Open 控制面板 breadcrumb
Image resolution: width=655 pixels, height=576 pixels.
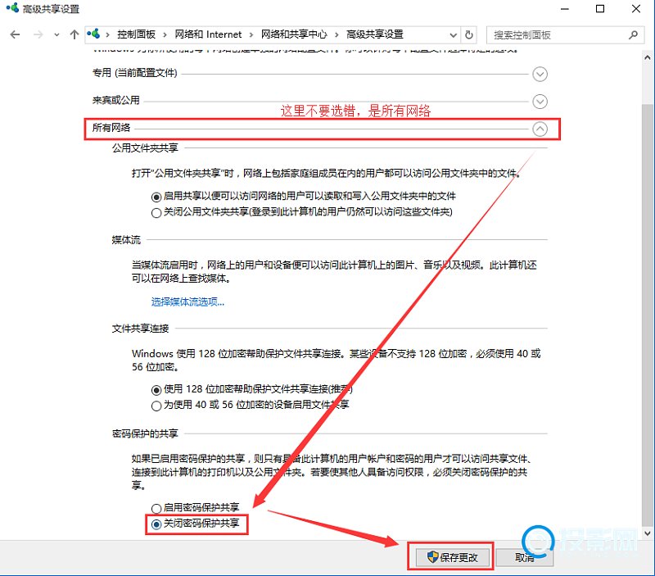136,34
